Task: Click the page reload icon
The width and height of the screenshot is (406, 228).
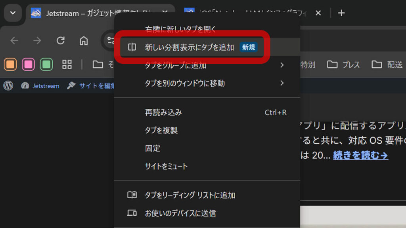Action: [x=61, y=41]
